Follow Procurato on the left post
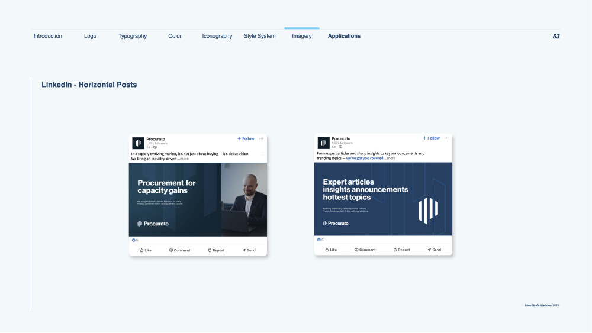The height and width of the screenshot is (333, 592). pyautogui.click(x=246, y=139)
